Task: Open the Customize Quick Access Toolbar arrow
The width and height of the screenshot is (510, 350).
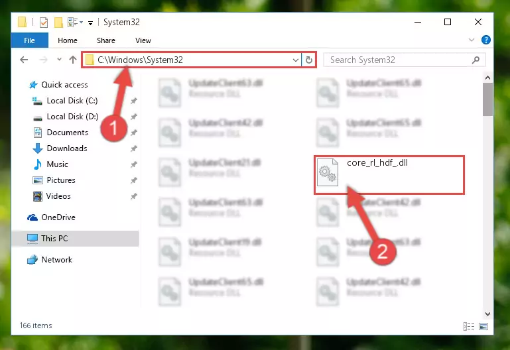Action: [x=90, y=23]
